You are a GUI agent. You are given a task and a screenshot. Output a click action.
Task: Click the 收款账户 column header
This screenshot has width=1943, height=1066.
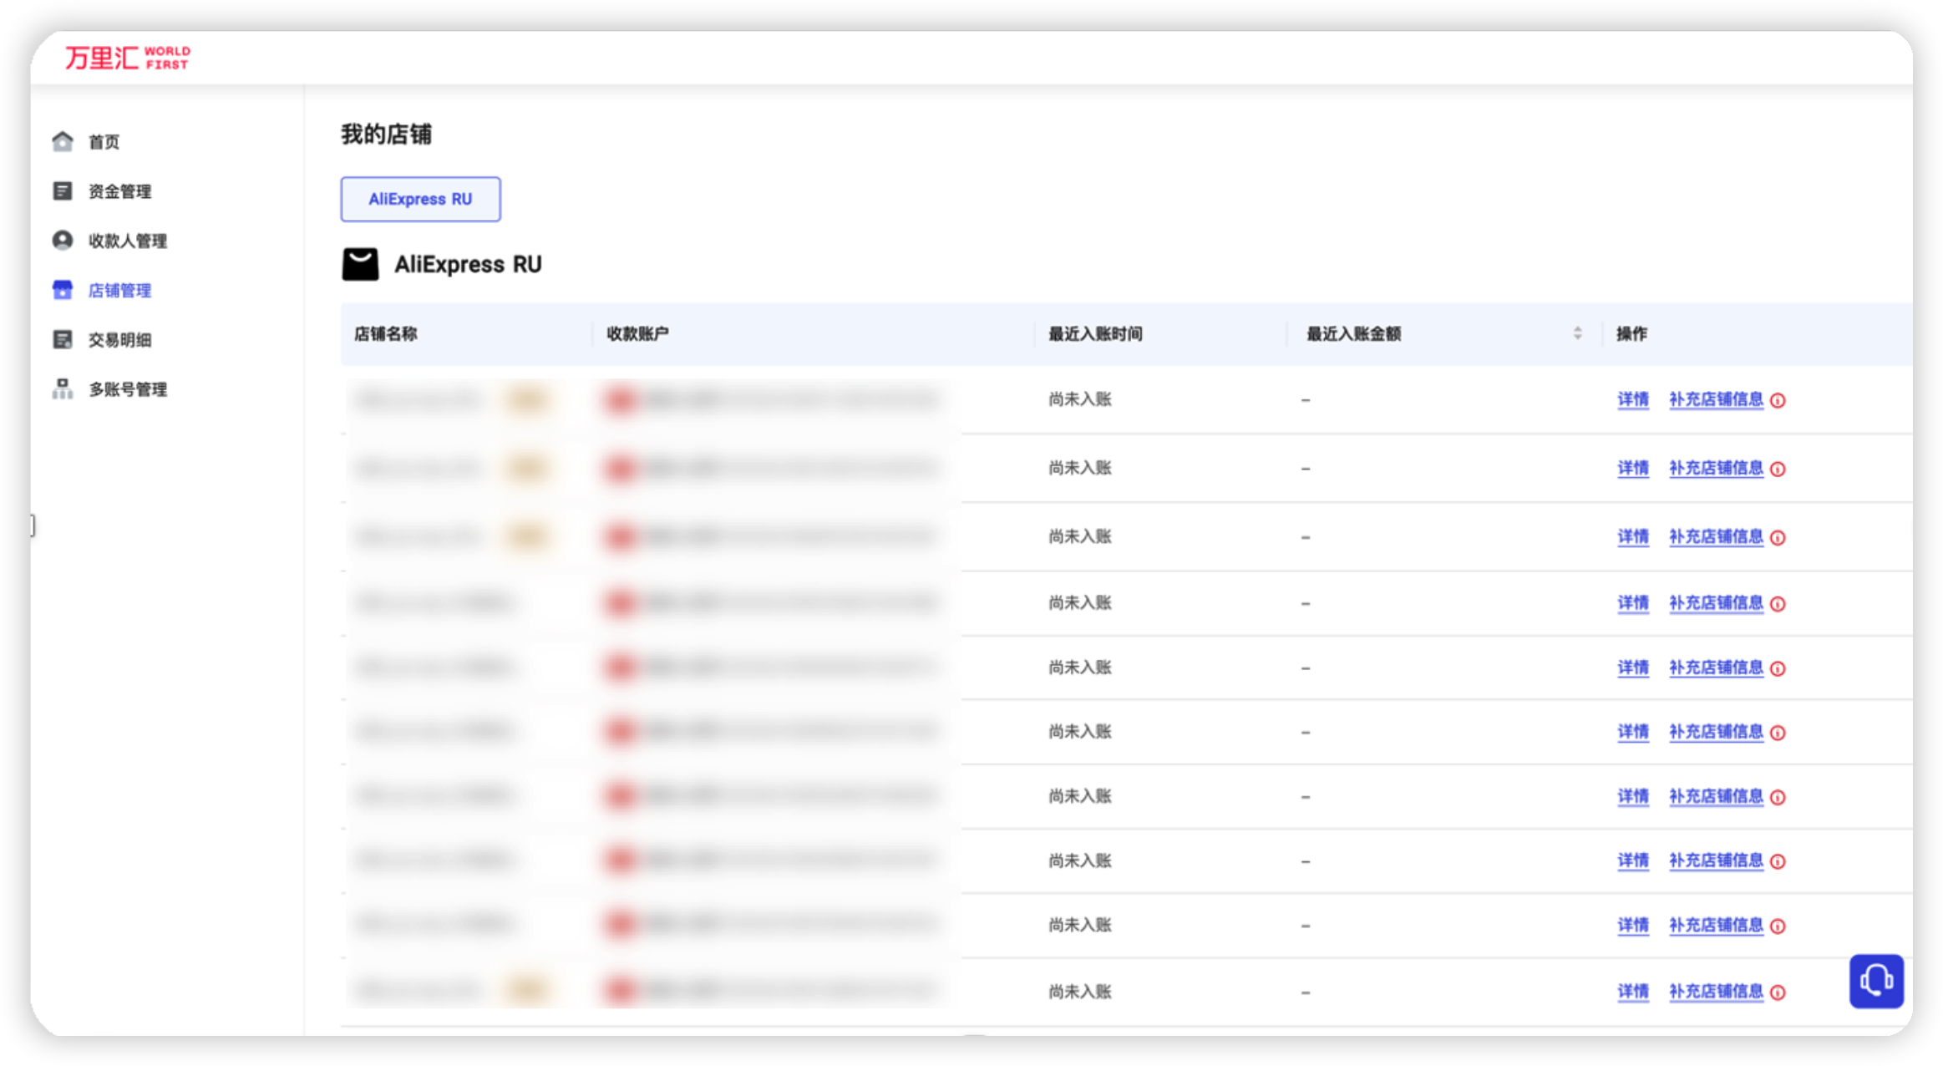pos(637,334)
